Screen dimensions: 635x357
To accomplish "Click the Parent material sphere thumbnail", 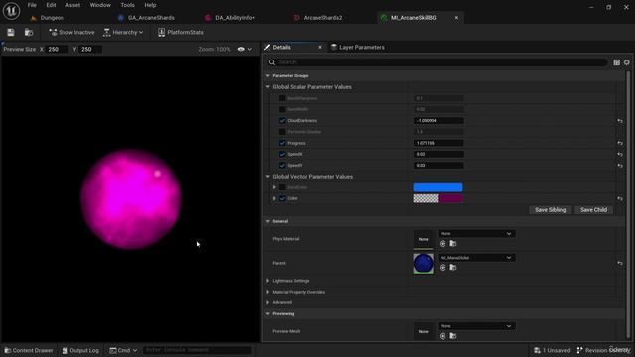I will click(424, 263).
